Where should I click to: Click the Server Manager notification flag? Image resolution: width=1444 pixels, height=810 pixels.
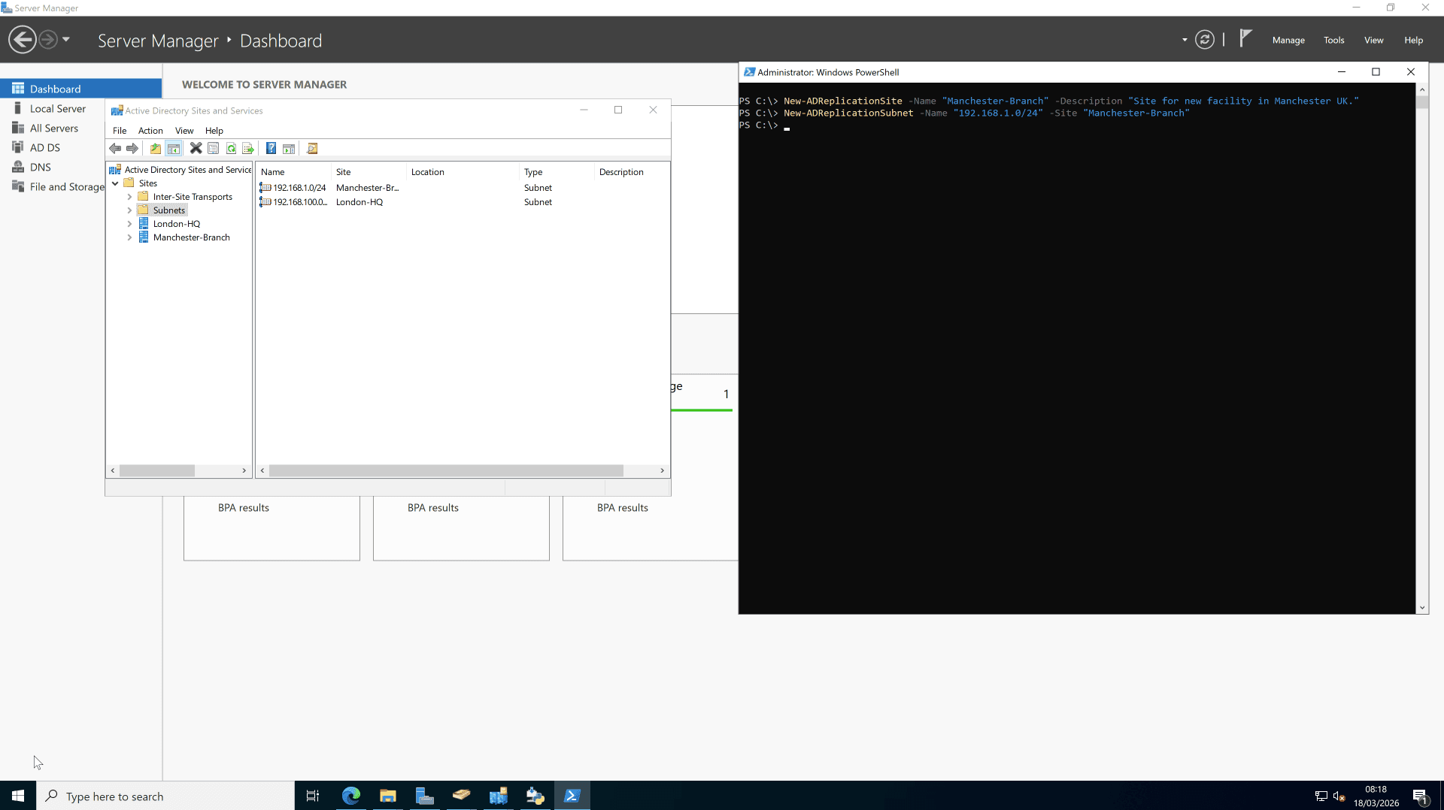click(1245, 39)
